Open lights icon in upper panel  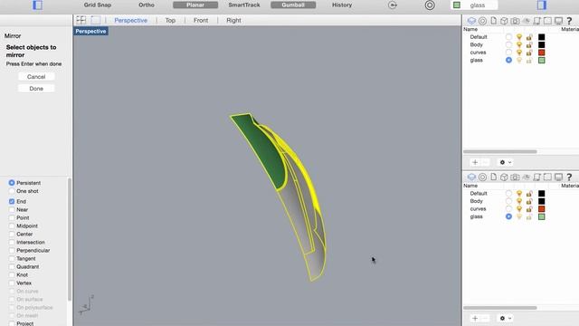(527, 21)
